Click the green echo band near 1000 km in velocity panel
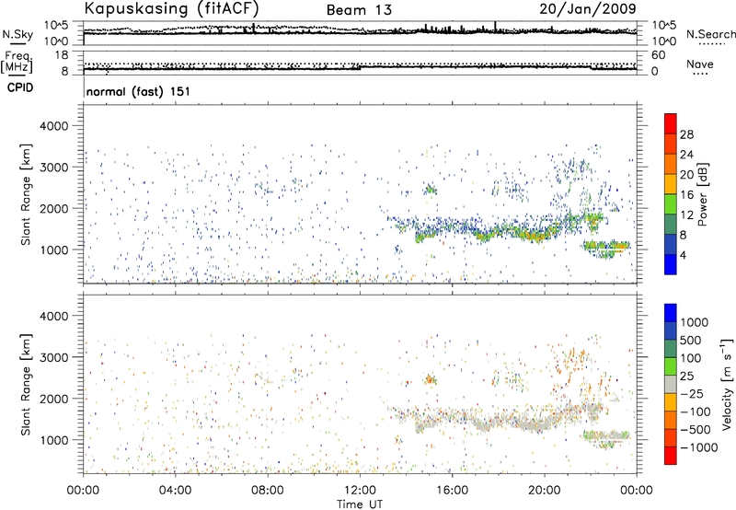 point(606,437)
